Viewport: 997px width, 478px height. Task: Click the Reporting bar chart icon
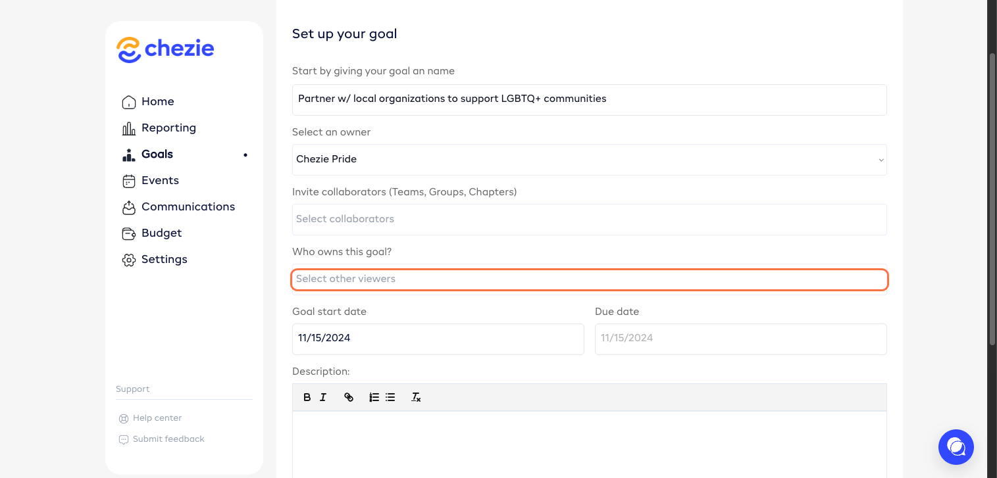(x=129, y=128)
